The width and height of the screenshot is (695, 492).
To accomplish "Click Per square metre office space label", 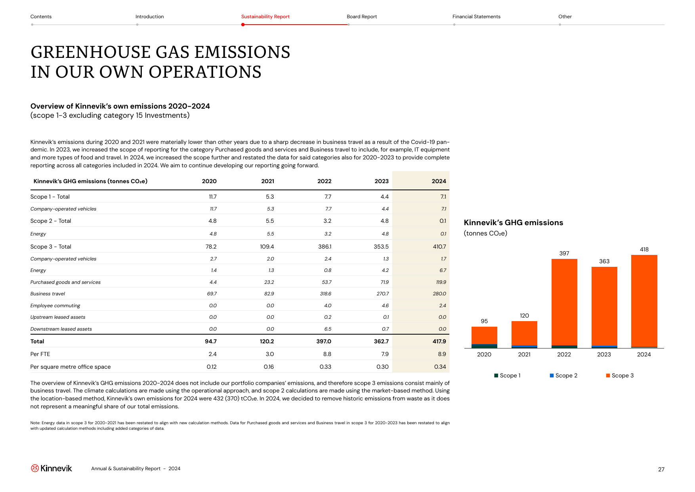I will [x=71, y=367].
